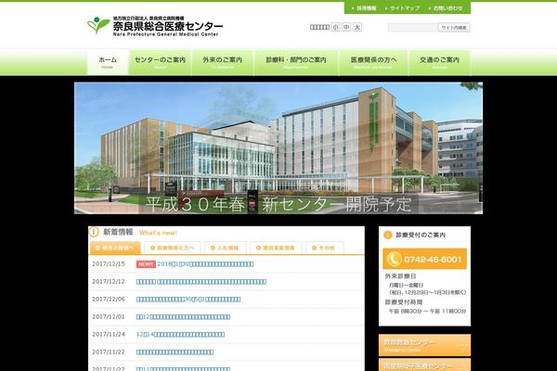
Task: Click the 診療受付時間 label in sidebar
Action: 404,302
